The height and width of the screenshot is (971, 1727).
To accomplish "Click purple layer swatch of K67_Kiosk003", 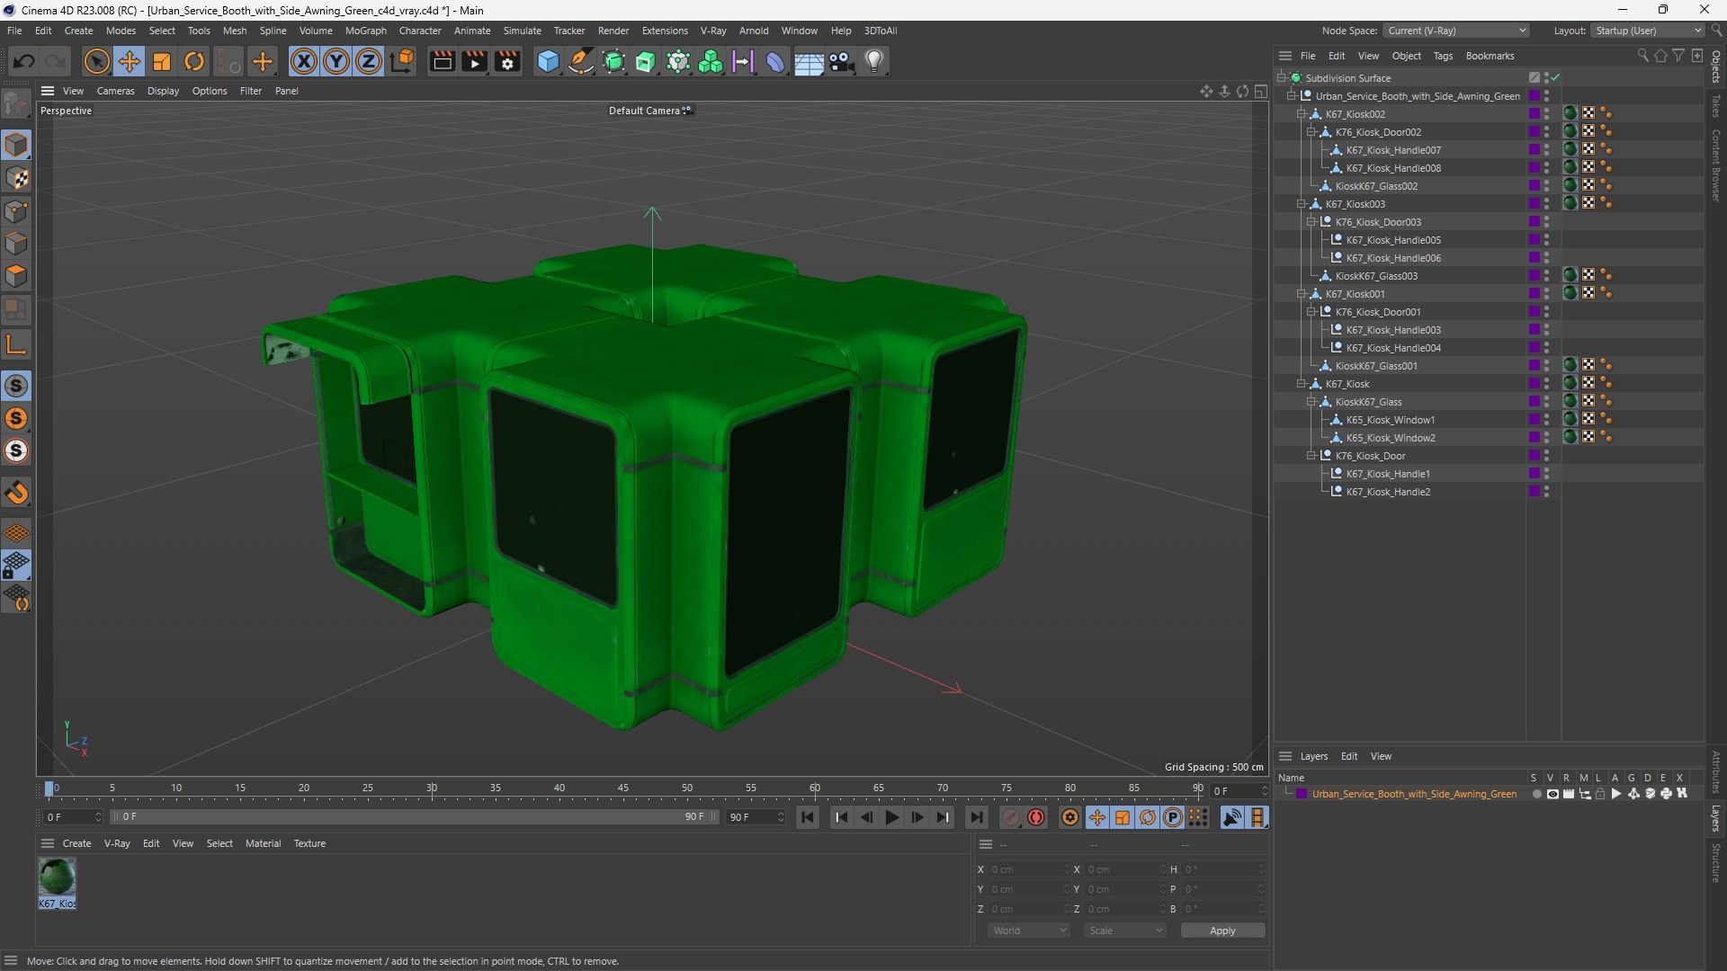I will pyautogui.click(x=1535, y=204).
